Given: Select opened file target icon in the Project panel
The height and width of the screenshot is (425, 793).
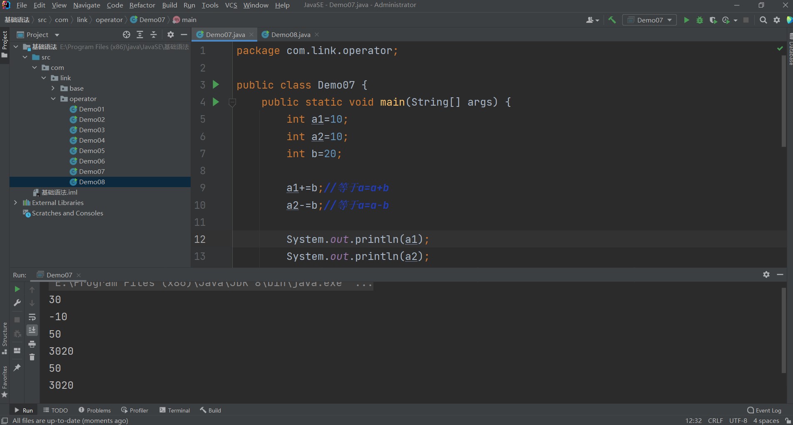Looking at the screenshot, I should pyautogui.click(x=127, y=35).
